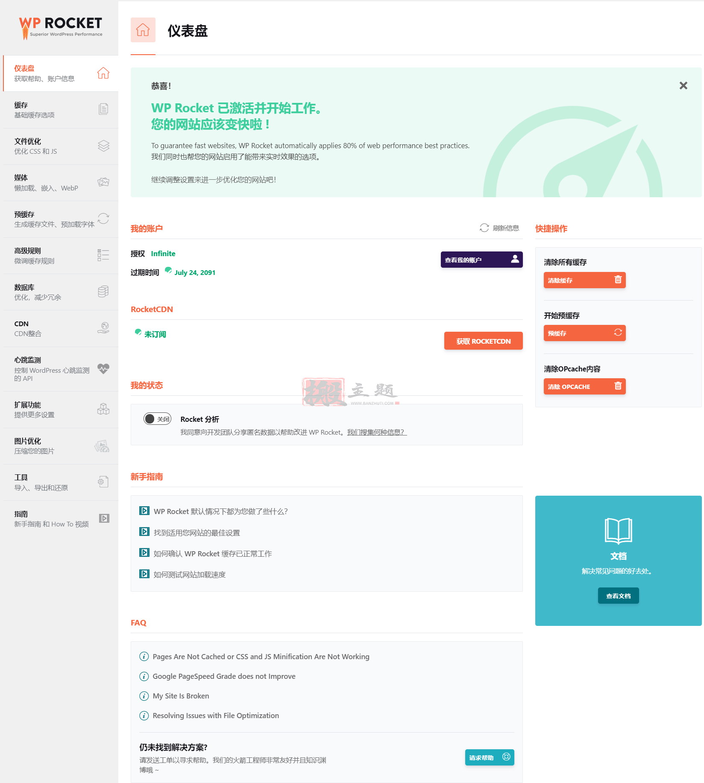Click the images icon in 媒体 sidebar item
704x783 pixels.
click(x=103, y=182)
